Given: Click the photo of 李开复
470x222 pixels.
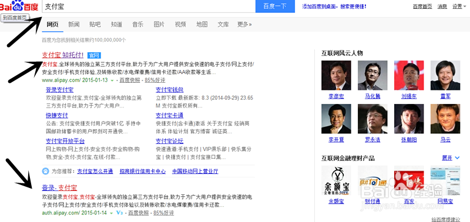Looking at the screenshot, I should 336,119.
